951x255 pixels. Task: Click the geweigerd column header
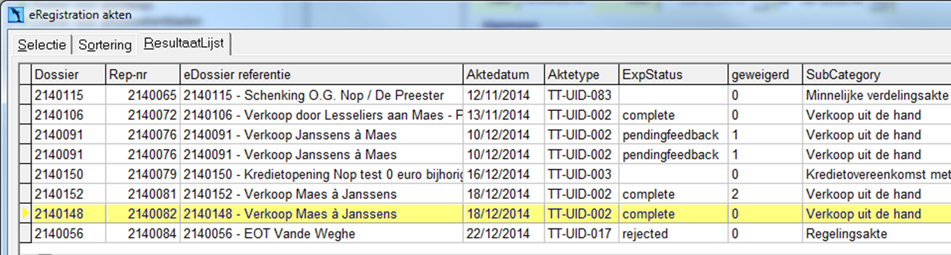click(x=764, y=75)
